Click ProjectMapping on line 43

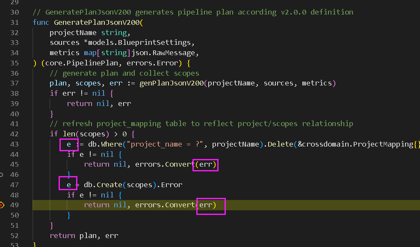[383, 144]
